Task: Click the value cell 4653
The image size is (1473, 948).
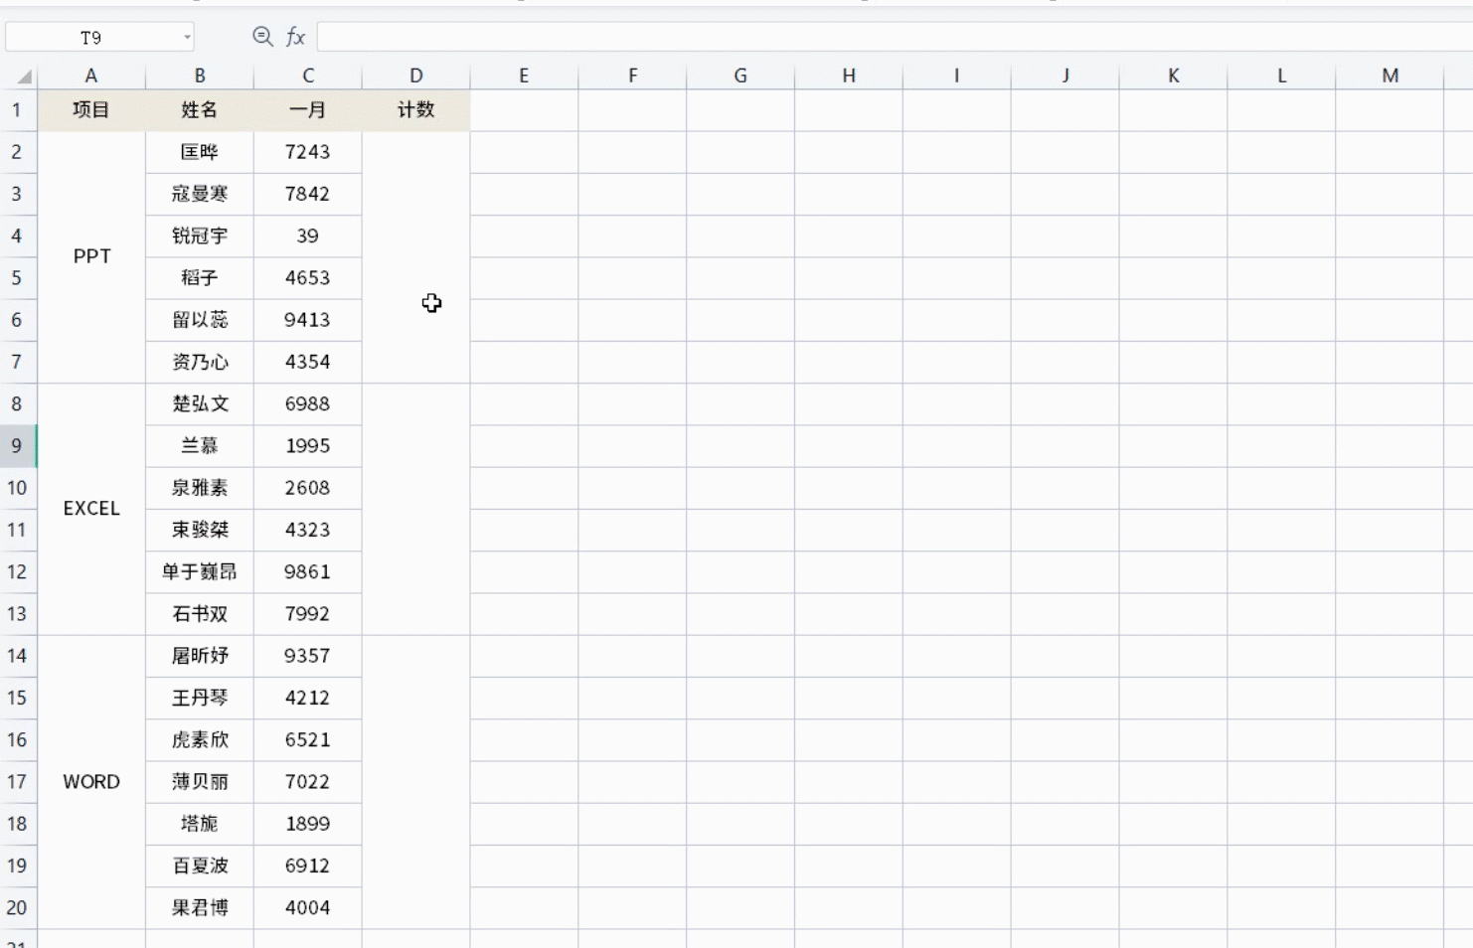Action: click(x=308, y=278)
